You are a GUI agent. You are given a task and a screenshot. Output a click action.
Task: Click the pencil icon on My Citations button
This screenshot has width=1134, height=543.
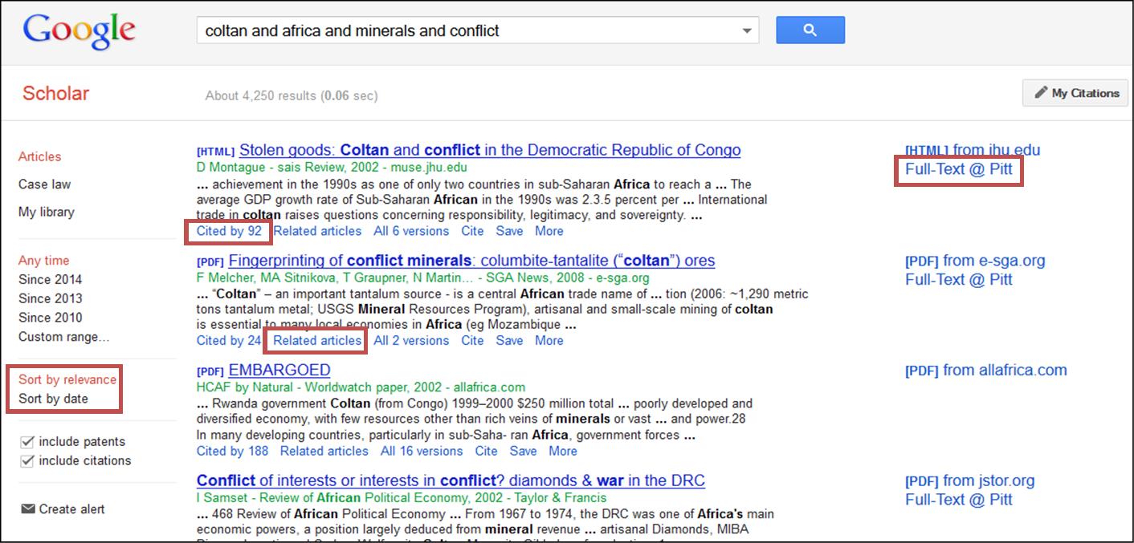[x=1042, y=92]
